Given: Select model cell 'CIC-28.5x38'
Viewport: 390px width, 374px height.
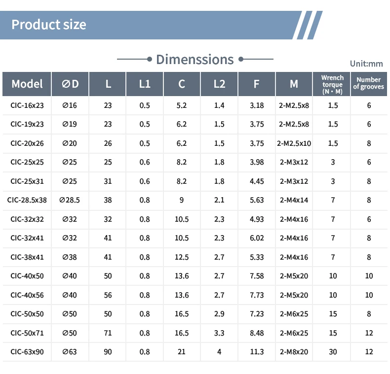Looking at the screenshot, I should [x=27, y=200].
